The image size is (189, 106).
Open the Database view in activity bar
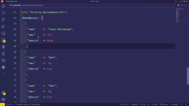[3, 54]
